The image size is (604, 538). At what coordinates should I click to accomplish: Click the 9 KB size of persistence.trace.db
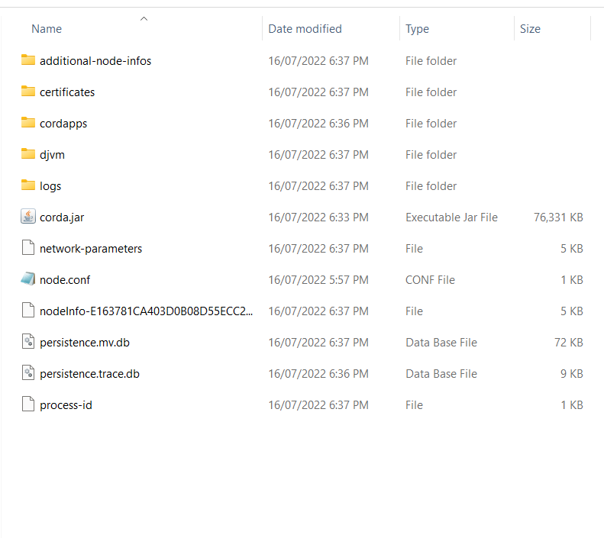[x=572, y=374]
